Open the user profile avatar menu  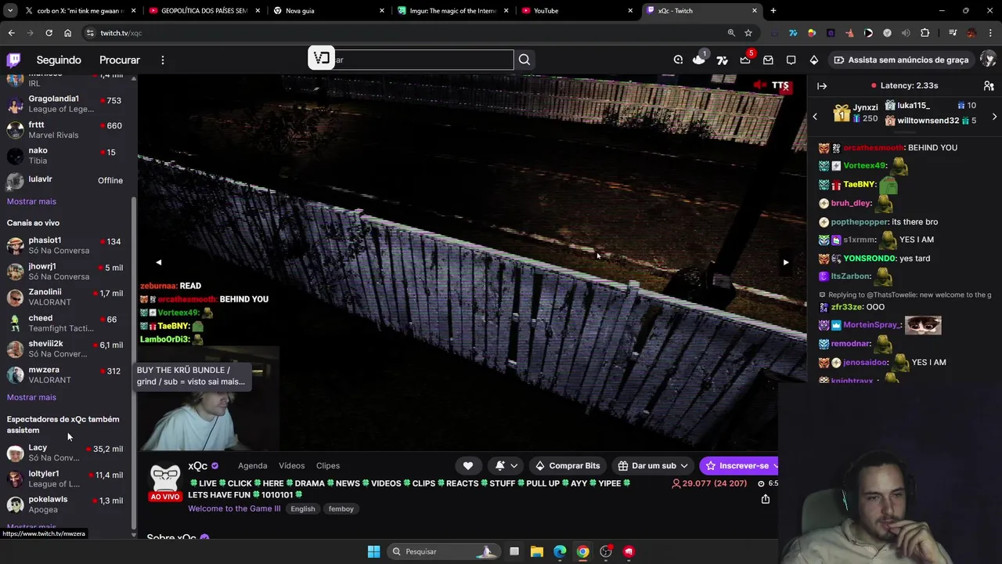[988, 60]
